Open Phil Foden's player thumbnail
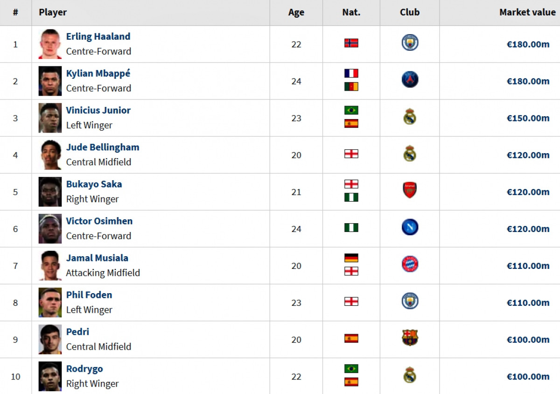Viewport: 560px width, 394px height. (x=50, y=303)
